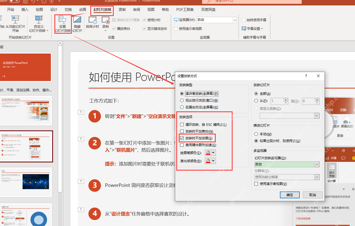The width and height of the screenshot is (355, 226).
Task: Click the smiley feedback icon
Action: coord(353,158)
